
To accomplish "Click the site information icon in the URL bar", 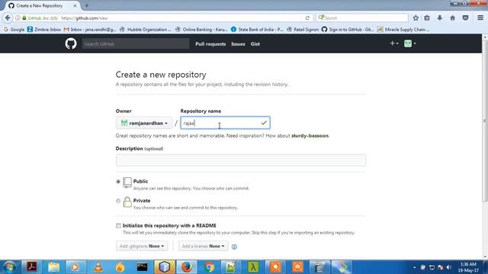I will [x=18, y=18].
